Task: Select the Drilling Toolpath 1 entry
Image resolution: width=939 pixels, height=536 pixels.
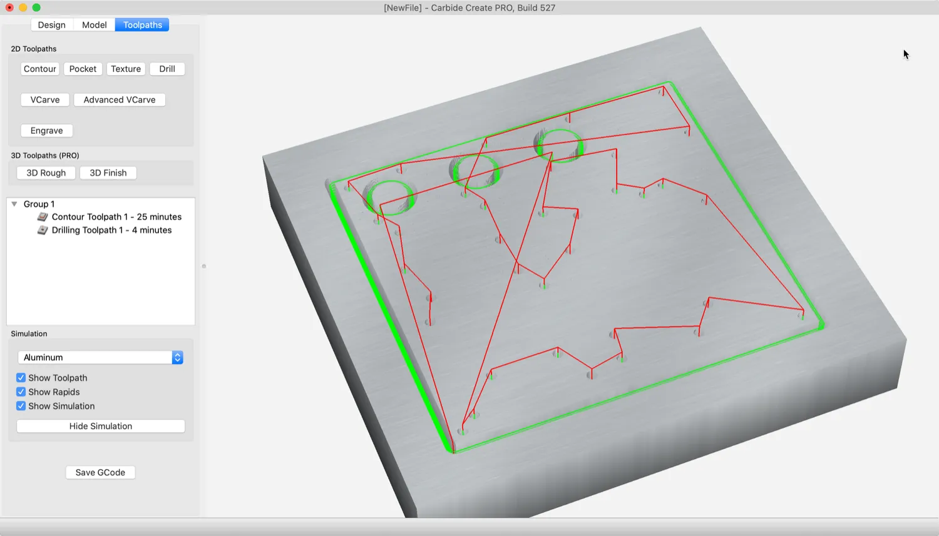Action: (x=113, y=230)
